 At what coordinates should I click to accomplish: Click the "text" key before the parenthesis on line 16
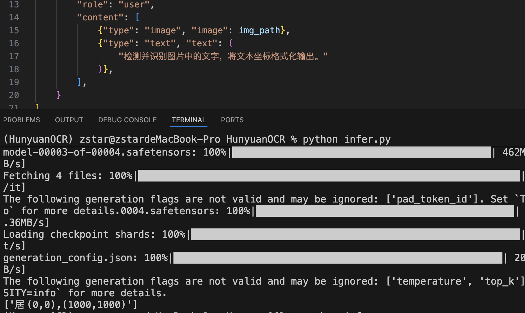pos(202,43)
